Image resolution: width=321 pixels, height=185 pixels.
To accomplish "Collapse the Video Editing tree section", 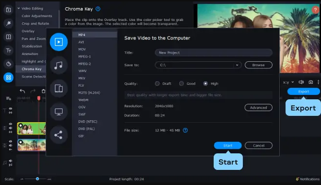I will tap(18, 8).
